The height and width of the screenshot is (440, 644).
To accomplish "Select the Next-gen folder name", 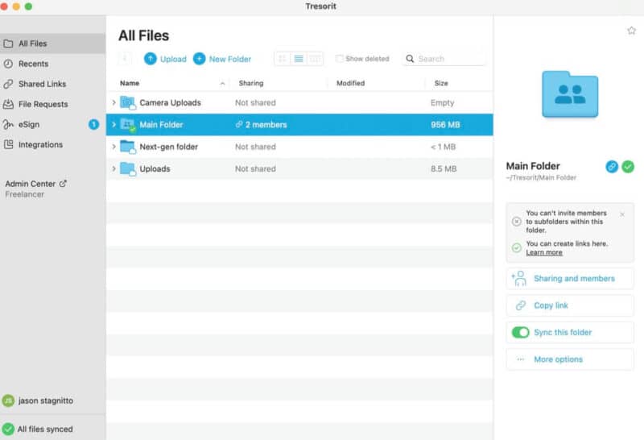I will coord(168,147).
